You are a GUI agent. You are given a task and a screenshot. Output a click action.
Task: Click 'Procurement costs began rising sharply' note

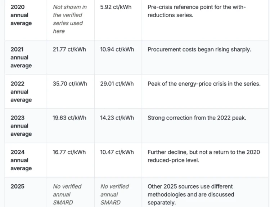(199, 49)
